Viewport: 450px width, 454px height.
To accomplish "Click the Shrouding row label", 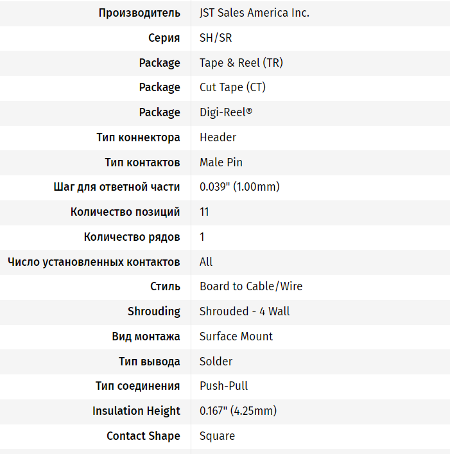I will (154, 311).
